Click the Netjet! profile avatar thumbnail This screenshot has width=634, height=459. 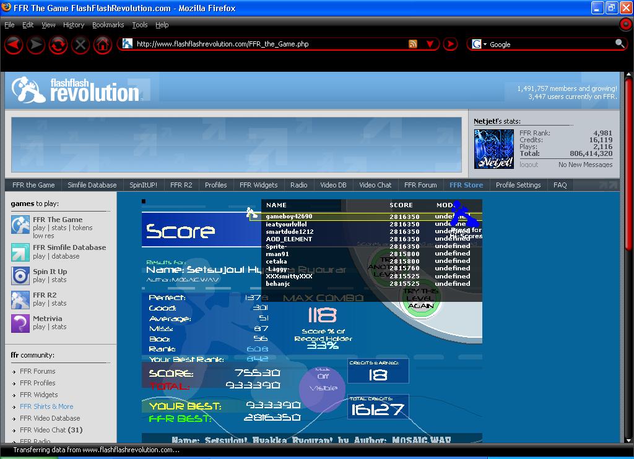pyautogui.click(x=493, y=148)
